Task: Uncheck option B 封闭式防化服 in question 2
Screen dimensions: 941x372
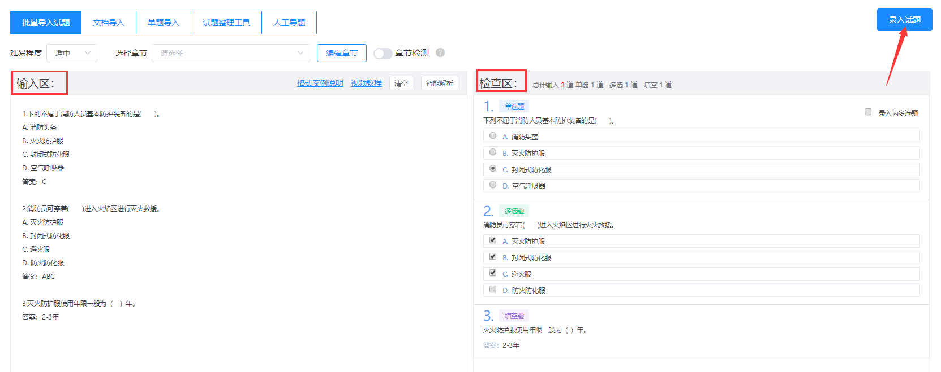Action: click(493, 256)
